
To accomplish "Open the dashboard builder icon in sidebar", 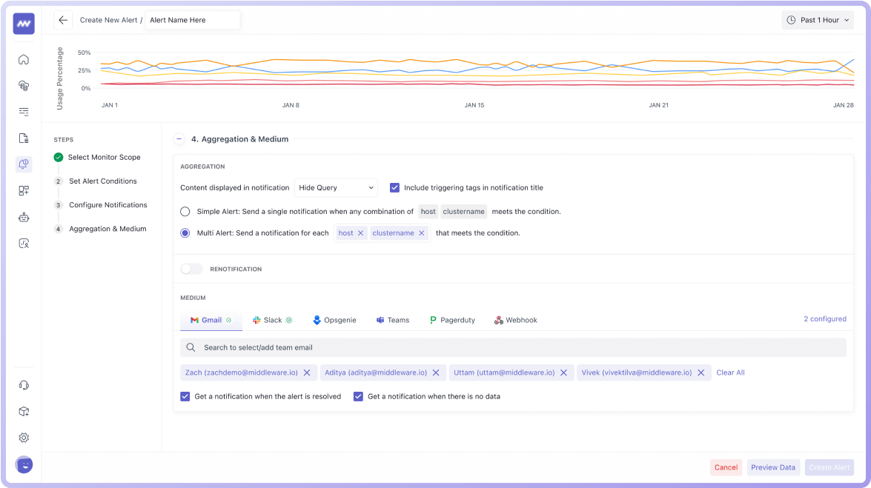I will (x=23, y=190).
